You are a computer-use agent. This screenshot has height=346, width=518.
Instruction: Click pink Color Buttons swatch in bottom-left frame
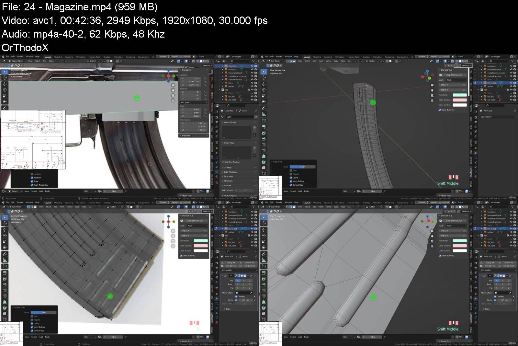(200, 246)
